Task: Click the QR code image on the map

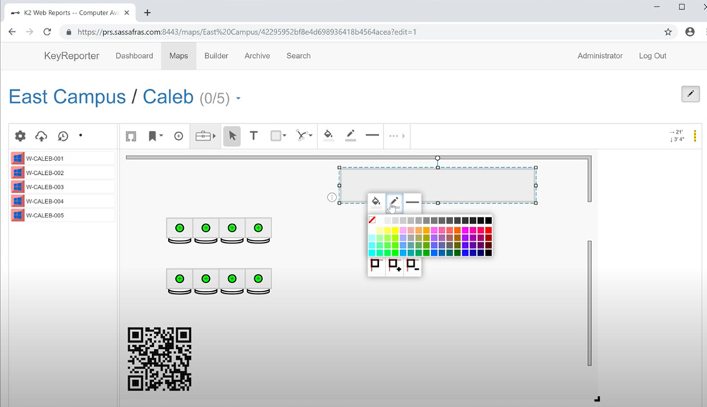Action: [160, 359]
